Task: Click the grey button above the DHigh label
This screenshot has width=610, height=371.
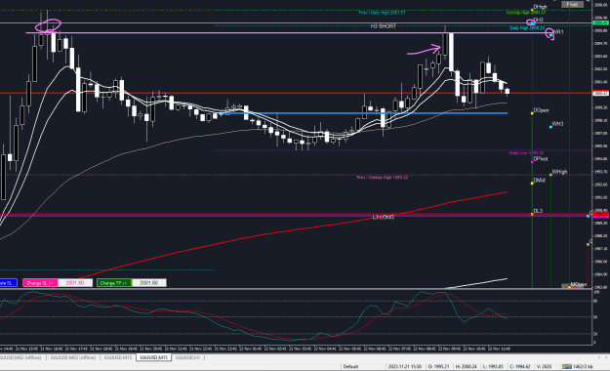Action: [572, 4]
